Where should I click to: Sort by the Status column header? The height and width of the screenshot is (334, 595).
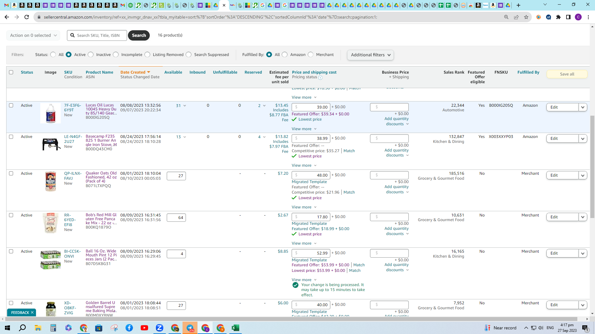[27, 72]
